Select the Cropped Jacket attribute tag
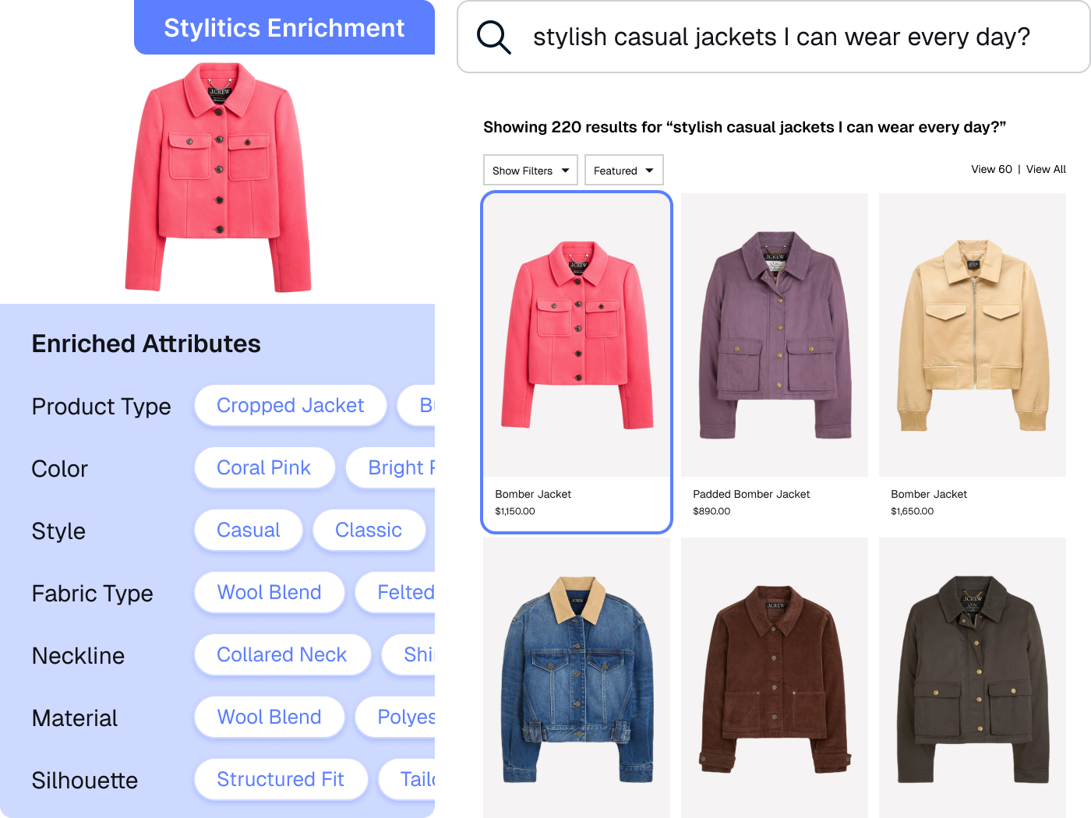Screen dimensions: 1091x818 point(290,405)
